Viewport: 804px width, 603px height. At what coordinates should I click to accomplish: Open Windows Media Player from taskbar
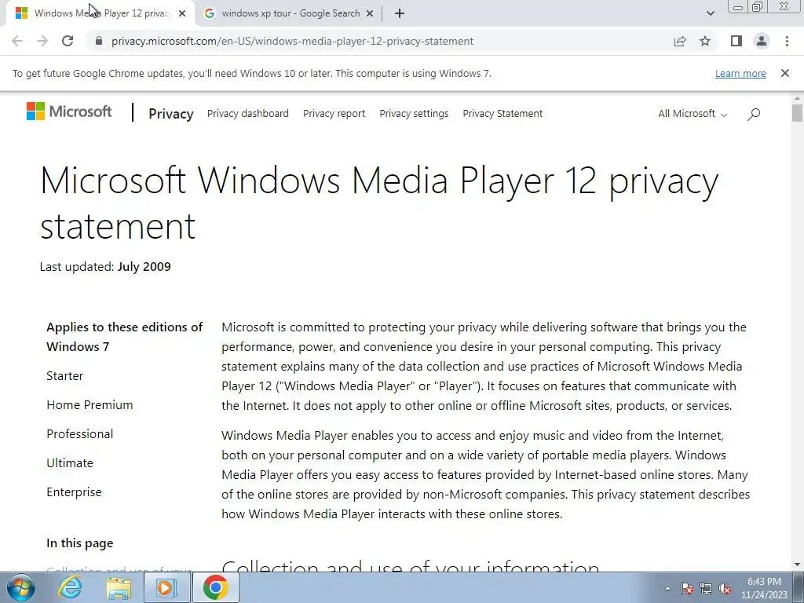[x=166, y=587]
